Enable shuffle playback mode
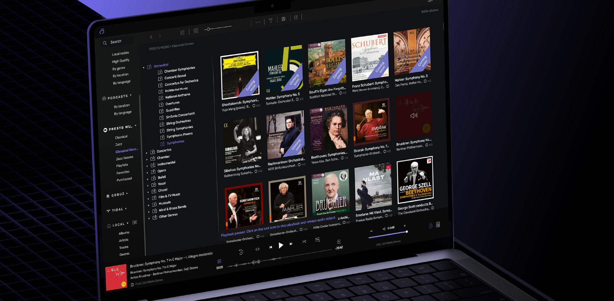This screenshot has width=614, height=301. click(304, 242)
